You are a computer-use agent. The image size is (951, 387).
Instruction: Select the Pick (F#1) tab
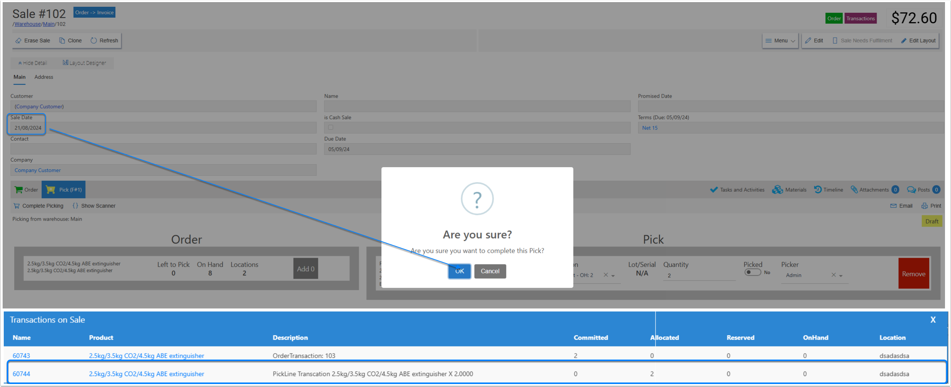(64, 190)
